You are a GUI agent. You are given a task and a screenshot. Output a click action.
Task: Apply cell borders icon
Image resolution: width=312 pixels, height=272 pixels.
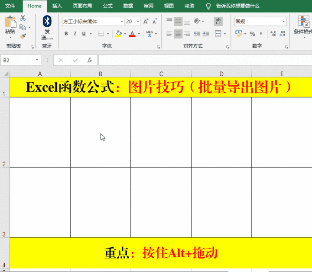tap(101, 34)
